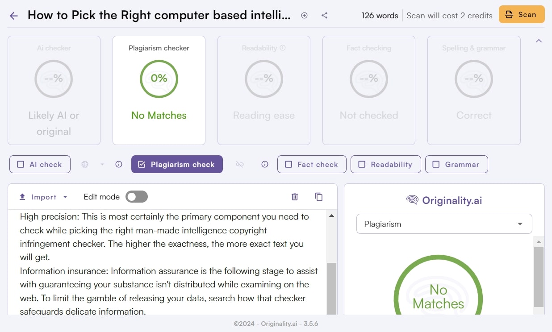Open the Plagiarism dropdown in results panel

[x=444, y=224]
